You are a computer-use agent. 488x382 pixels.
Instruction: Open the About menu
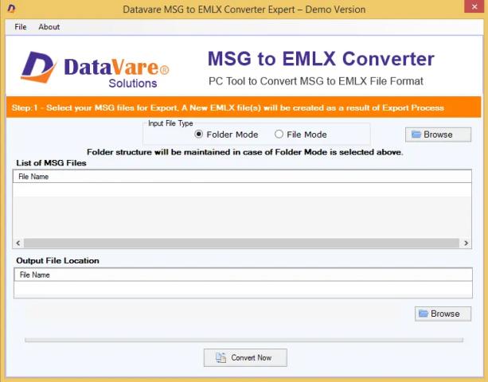49,27
